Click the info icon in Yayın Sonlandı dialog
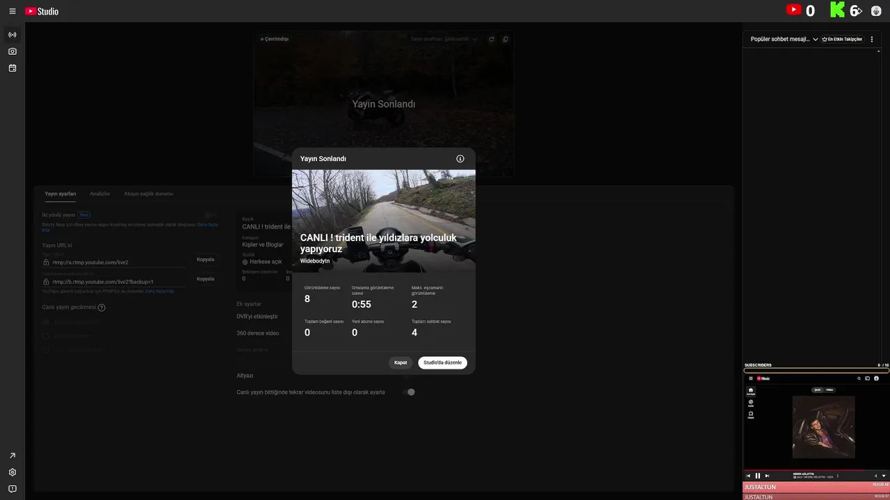This screenshot has height=500, width=890. pyautogui.click(x=460, y=158)
